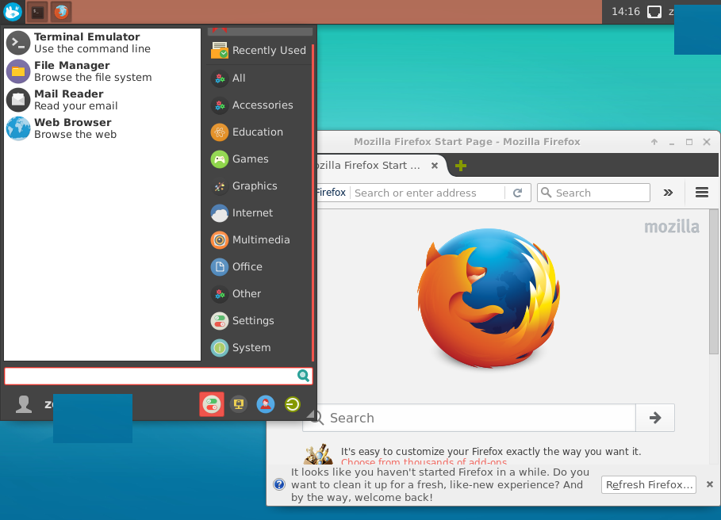
Task: Launch the terminal from top panel icon
Action: 37,12
